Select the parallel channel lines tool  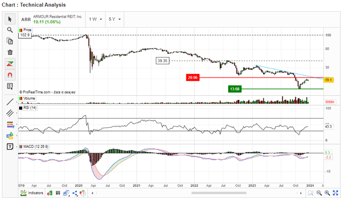pos(10,113)
